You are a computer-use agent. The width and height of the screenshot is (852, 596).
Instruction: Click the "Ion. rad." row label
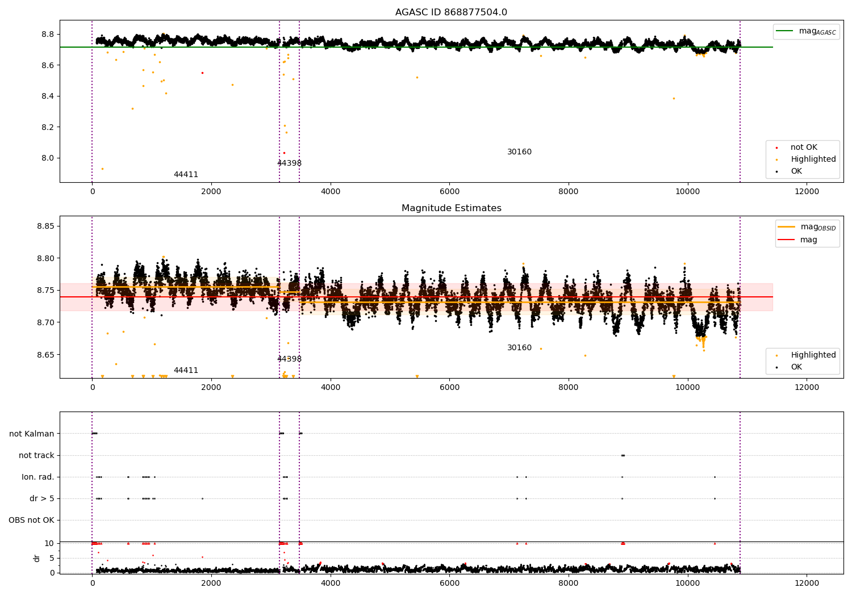pyautogui.click(x=38, y=477)
